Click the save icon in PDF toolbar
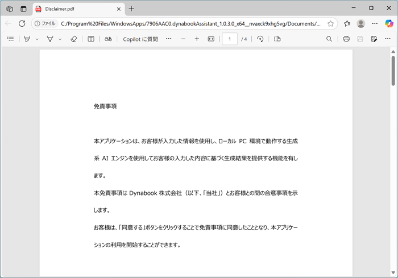The height and width of the screenshot is (278, 398). pos(360,39)
